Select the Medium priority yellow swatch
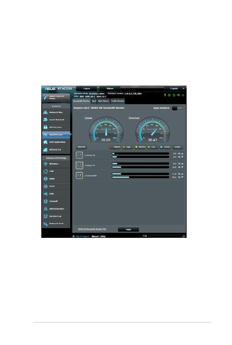This screenshot has height=345, width=232. [x=136, y=147]
